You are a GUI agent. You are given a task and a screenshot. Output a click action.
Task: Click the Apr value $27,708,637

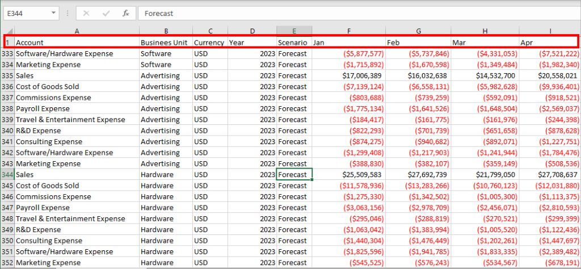point(549,175)
